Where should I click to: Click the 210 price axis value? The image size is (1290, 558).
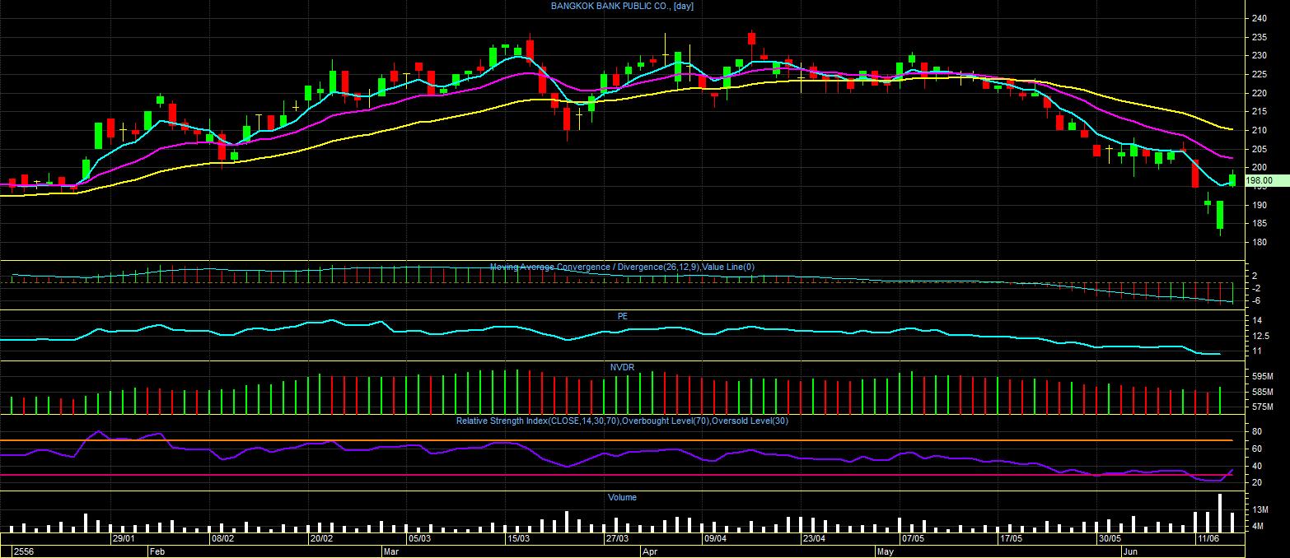[x=1260, y=130]
